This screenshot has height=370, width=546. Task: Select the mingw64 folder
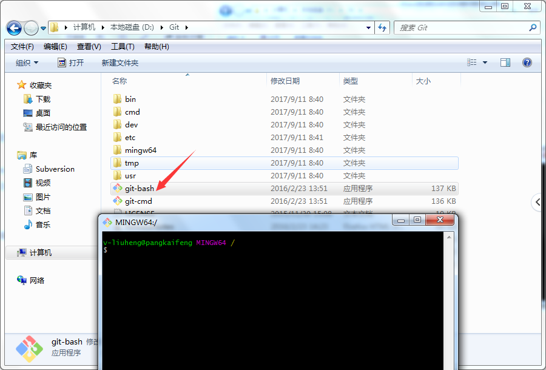pos(285,150)
